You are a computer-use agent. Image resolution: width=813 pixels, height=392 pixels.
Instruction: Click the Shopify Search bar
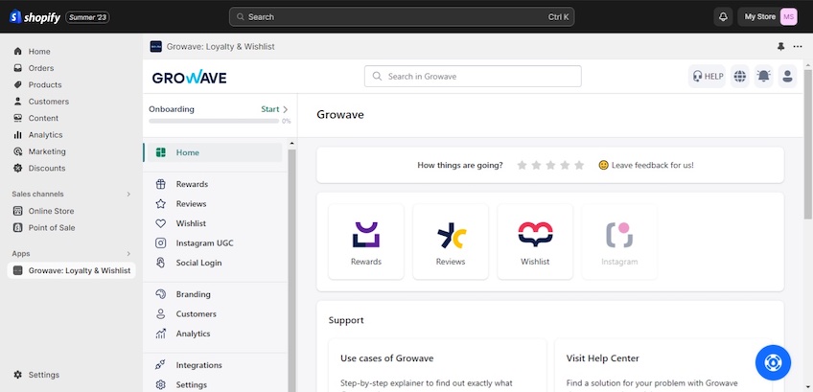click(x=402, y=16)
